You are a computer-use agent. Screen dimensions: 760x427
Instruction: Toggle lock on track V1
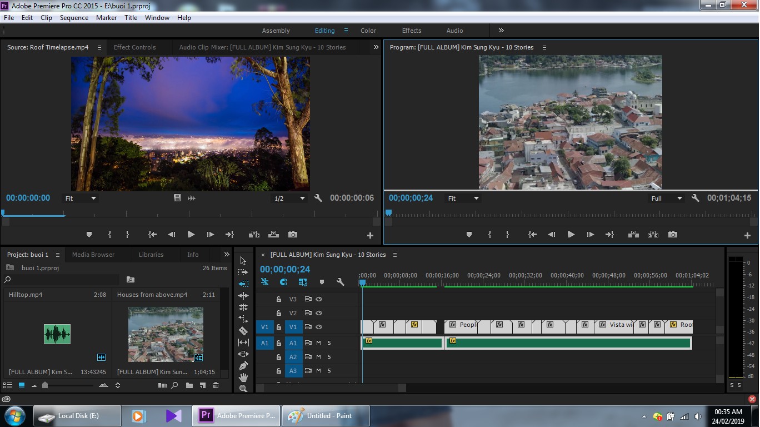[279, 327]
